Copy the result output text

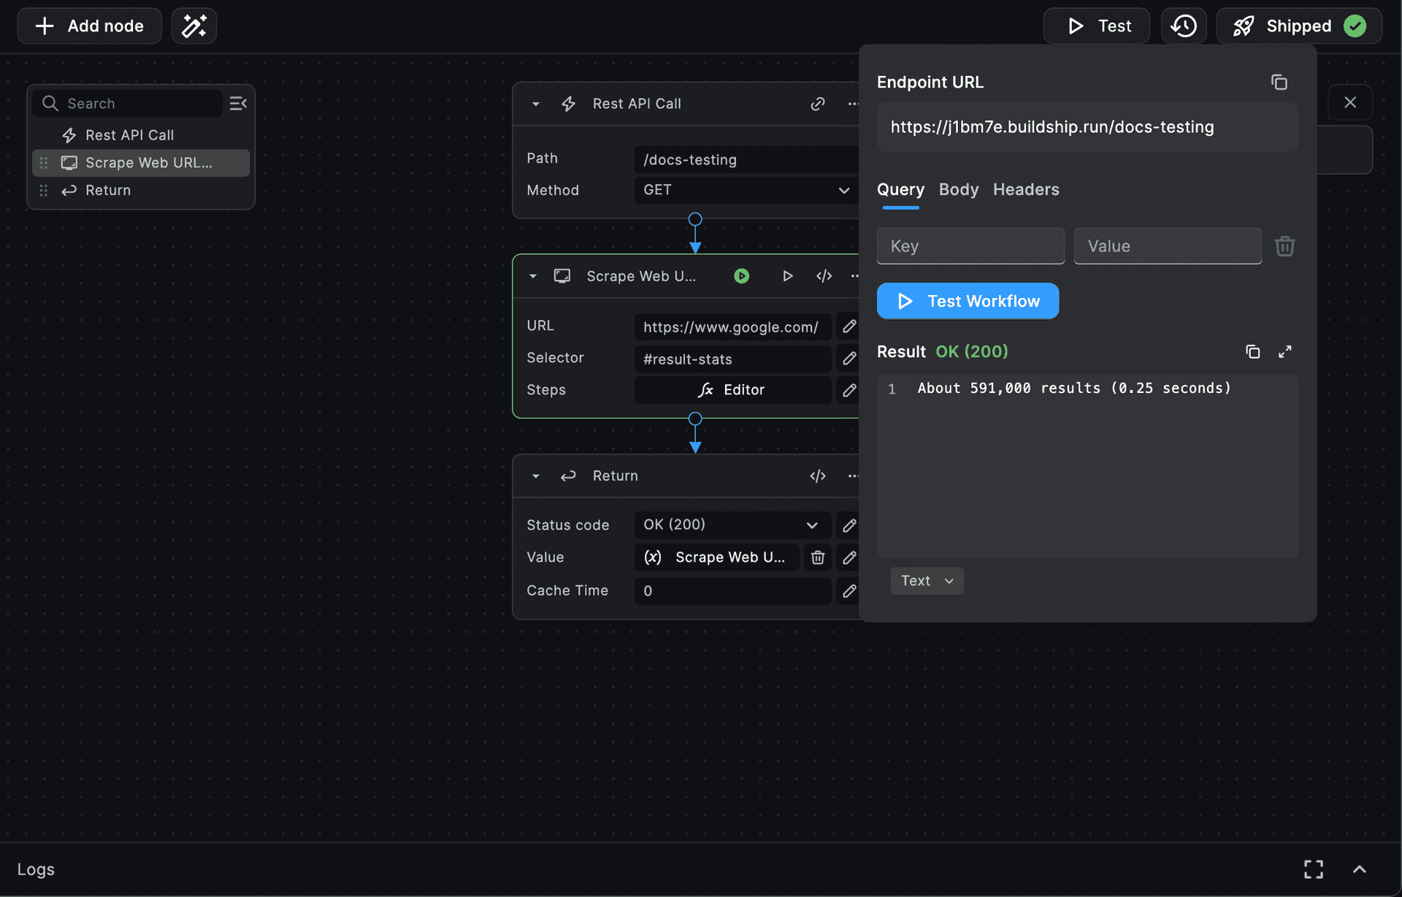click(1252, 352)
